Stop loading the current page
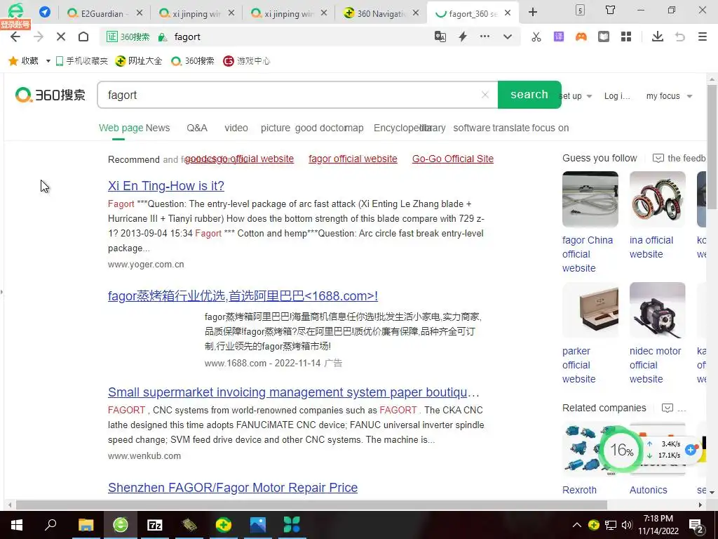Viewport: 718px width, 539px height. 60,36
